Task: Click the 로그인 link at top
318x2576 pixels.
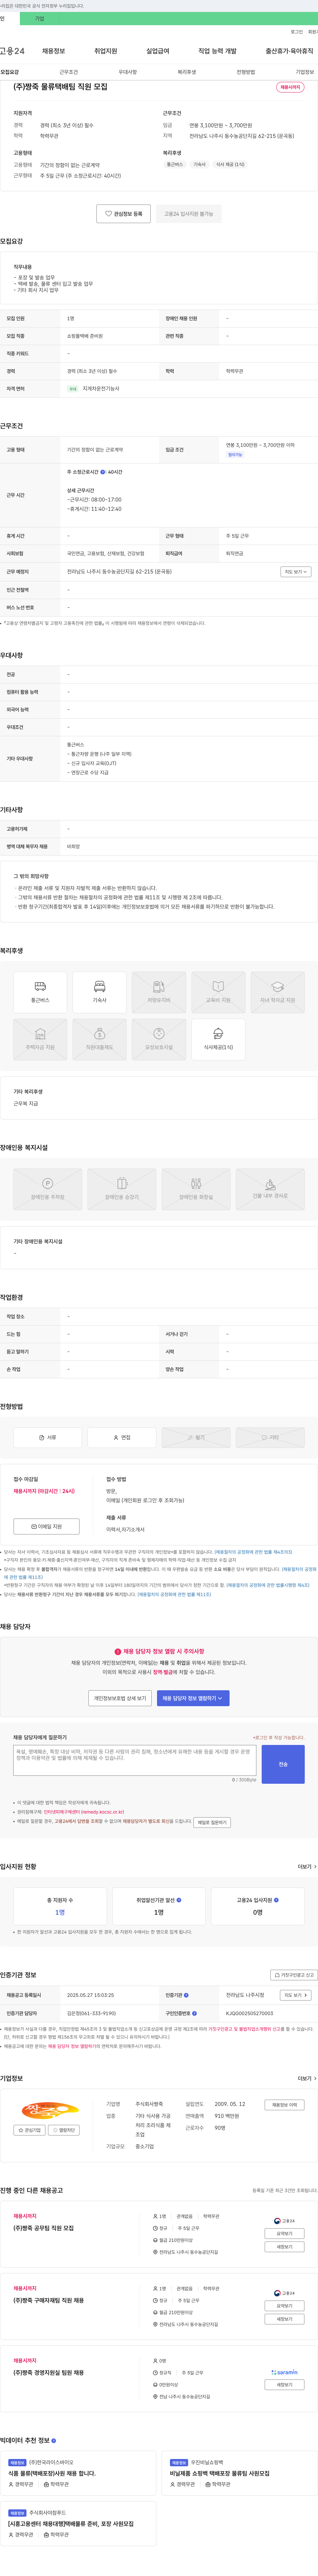Action: [297, 32]
